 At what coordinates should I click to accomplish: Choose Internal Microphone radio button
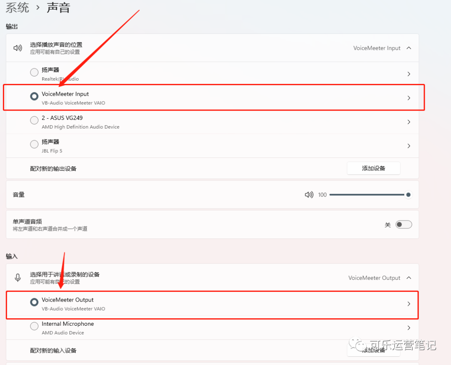click(x=34, y=326)
